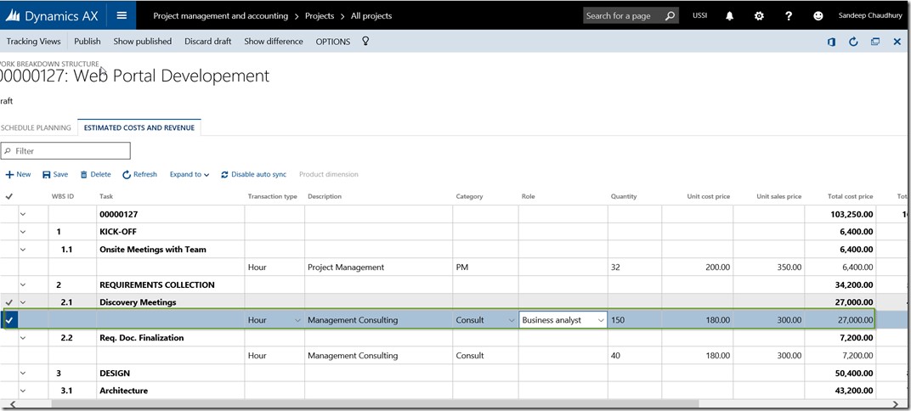Click into the Filter input field
The height and width of the screenshot is (411, 911).
coord(68,151)
